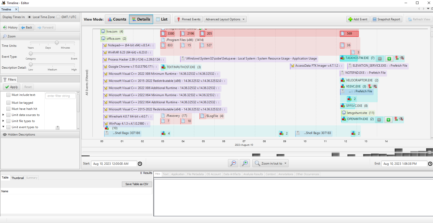Click the Pinned Events button
This screenshot has width=433, height=223.
[189, 19]
